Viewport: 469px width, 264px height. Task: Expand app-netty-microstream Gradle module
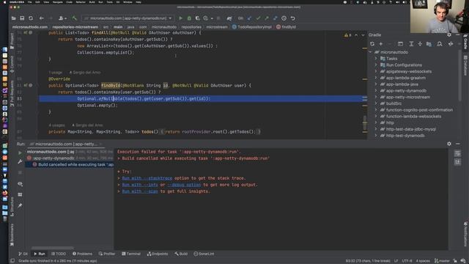click(x=376, y=97)
